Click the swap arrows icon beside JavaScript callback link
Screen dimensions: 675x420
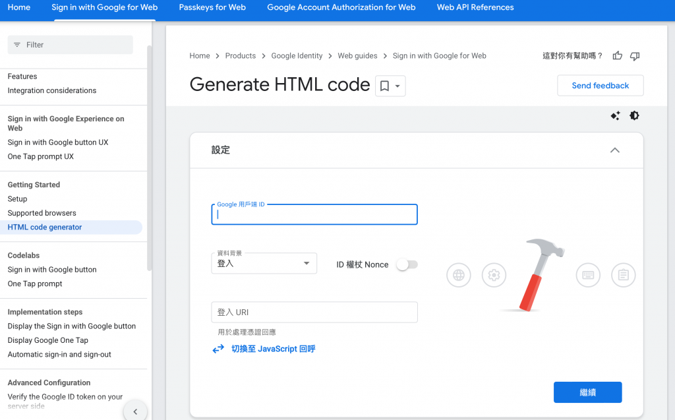tap(218, 349)
